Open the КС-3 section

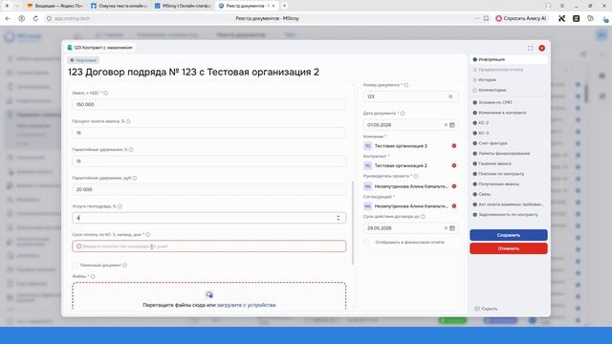483,133
